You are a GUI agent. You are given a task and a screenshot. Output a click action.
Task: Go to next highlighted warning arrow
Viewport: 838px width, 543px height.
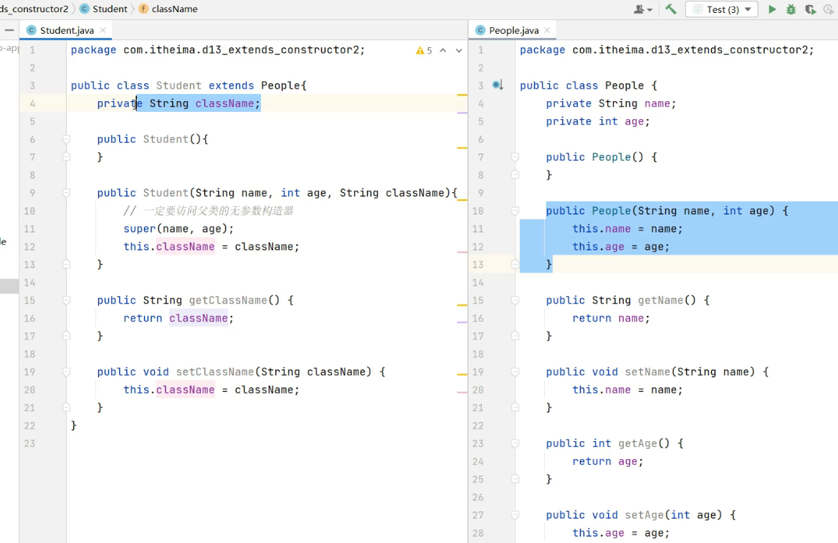click(459, 50)
